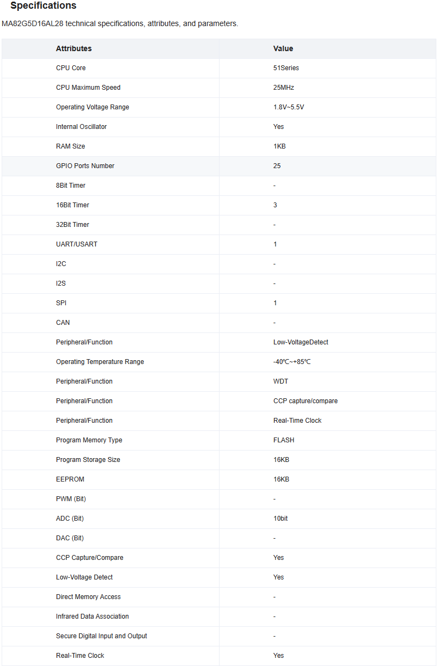Select the 1.8V~5.5V value

[289, 107]
